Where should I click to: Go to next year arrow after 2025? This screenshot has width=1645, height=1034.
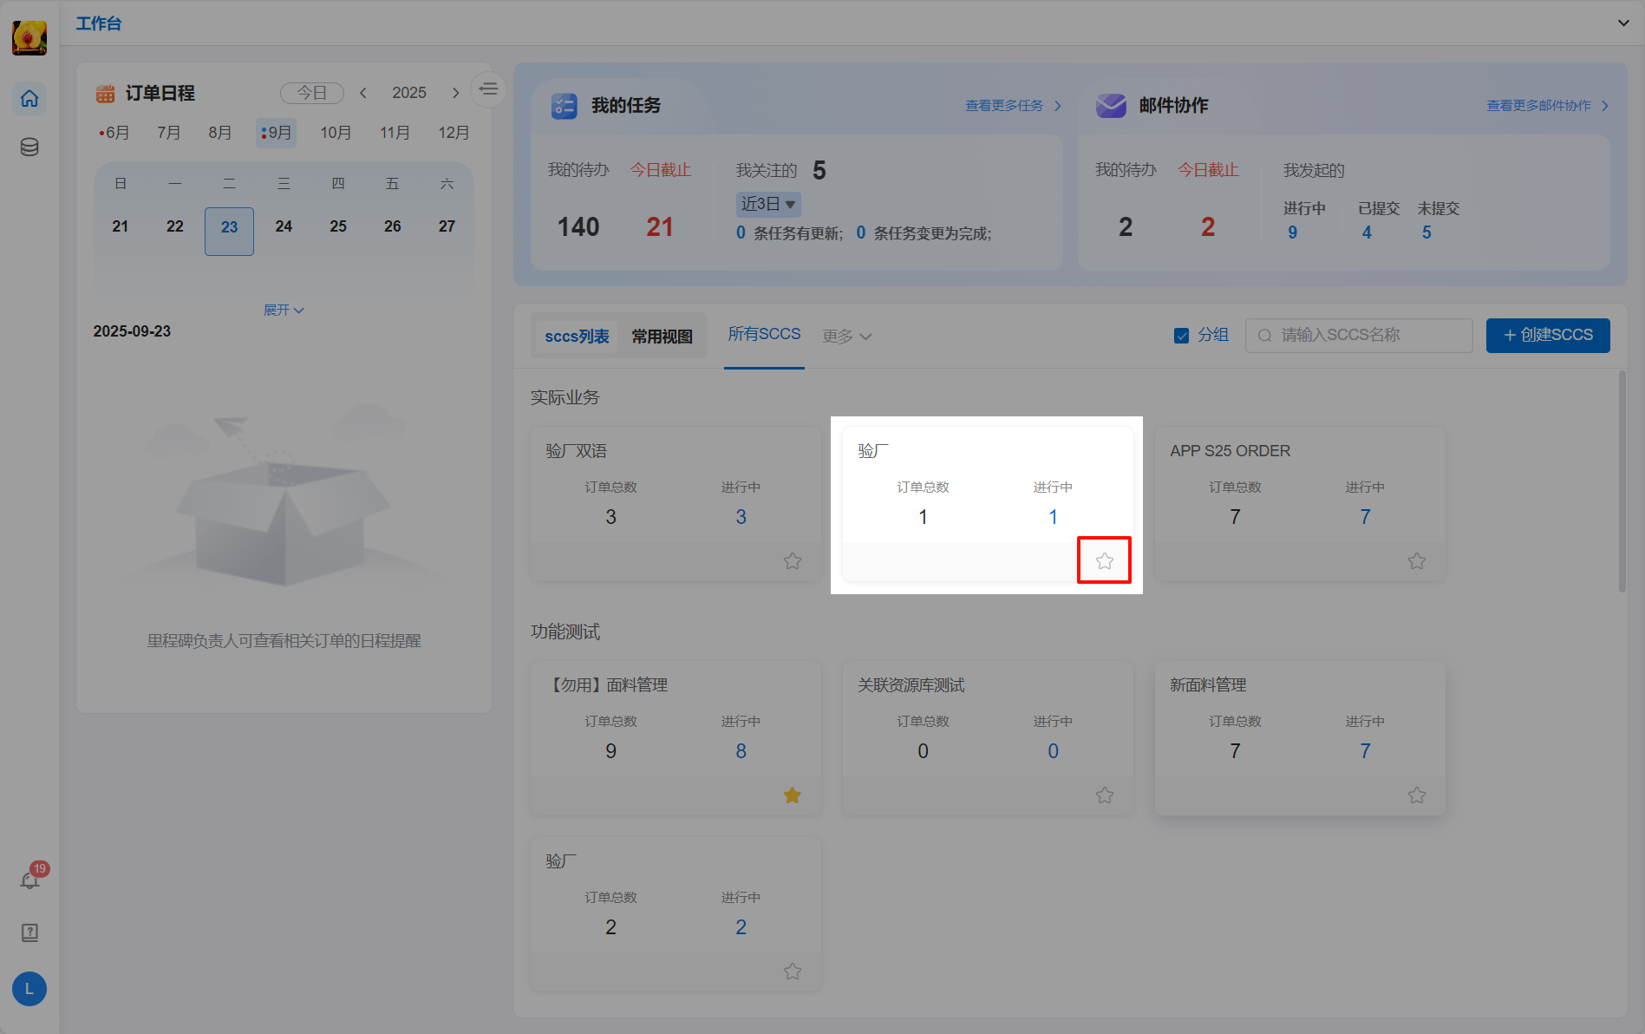tap(455, 93)
